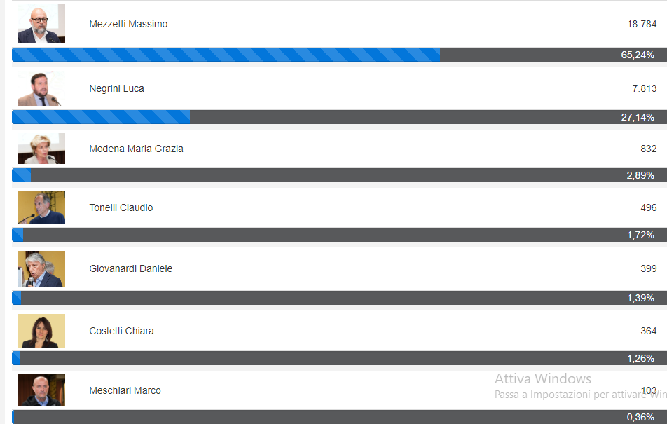Click the 65,24% progress bar
The height and width of the screenshot is (424, 667).
tap(339, 55)
